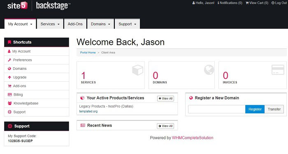288x154 pixels.
Task: Click the person icon beside My Account shortcut
Action: coord(9,51)
